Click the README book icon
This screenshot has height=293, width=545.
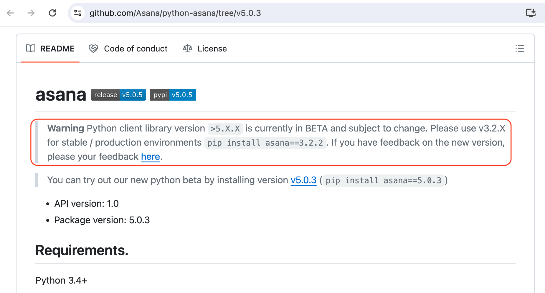(x=31, y=49)
